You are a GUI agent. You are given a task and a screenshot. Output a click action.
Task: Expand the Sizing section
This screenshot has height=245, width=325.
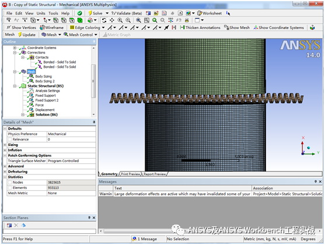5,145
